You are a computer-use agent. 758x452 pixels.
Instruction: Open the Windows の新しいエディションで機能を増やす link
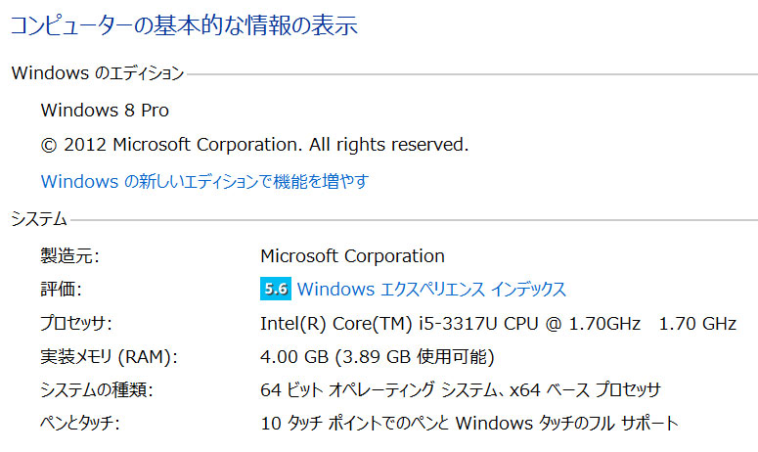click(205, 181)
